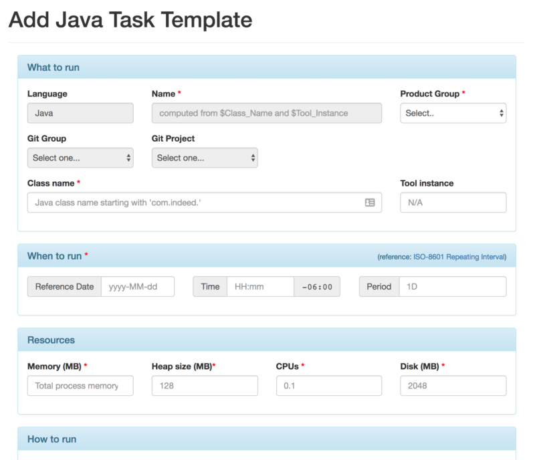Click the Time HH:mm input

coord(260,287)
